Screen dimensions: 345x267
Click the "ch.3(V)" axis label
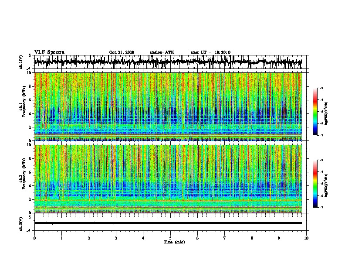[21, 224]
